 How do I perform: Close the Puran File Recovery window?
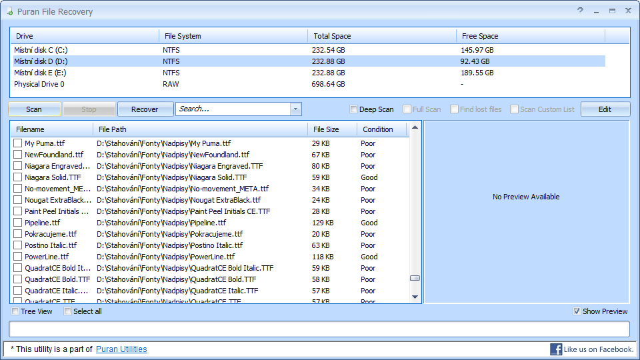click(629, 11)
